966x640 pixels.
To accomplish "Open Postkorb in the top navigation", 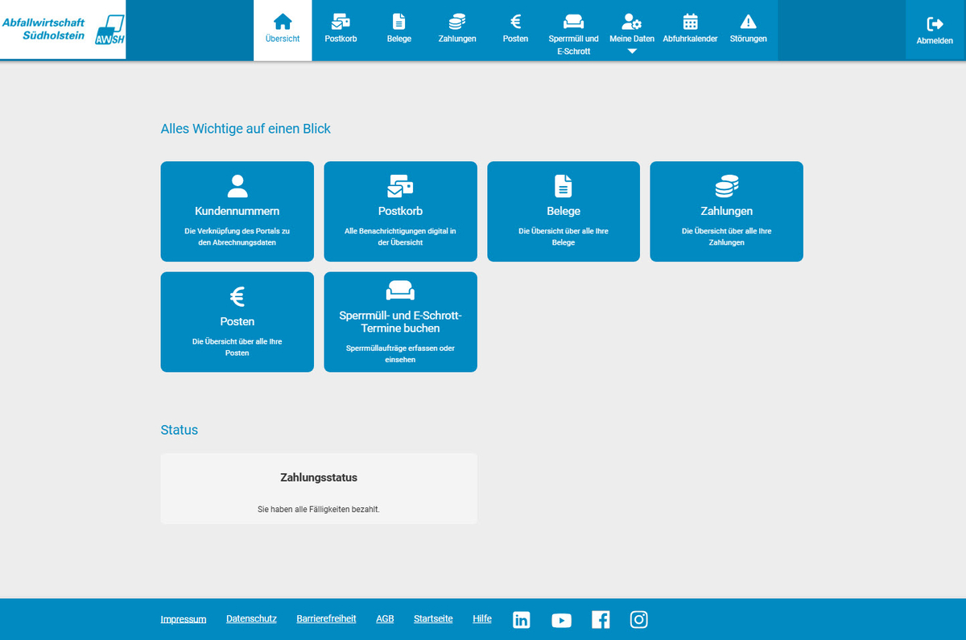I will coord(341,30).
